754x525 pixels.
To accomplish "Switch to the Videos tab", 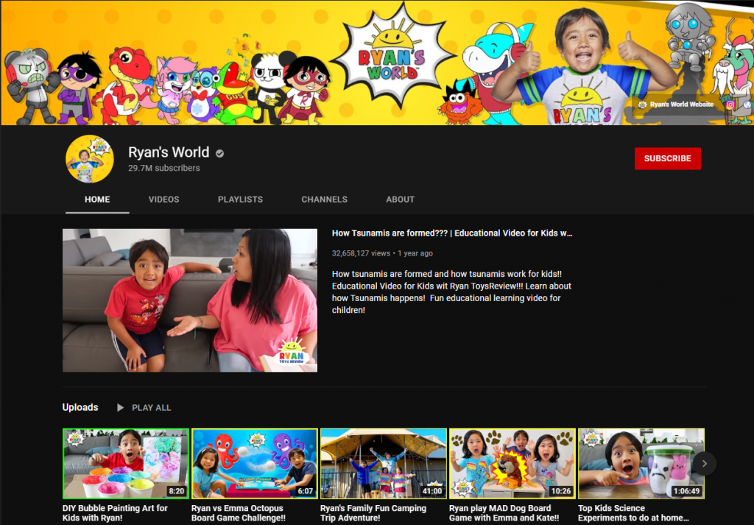I will tap(164, 200).
